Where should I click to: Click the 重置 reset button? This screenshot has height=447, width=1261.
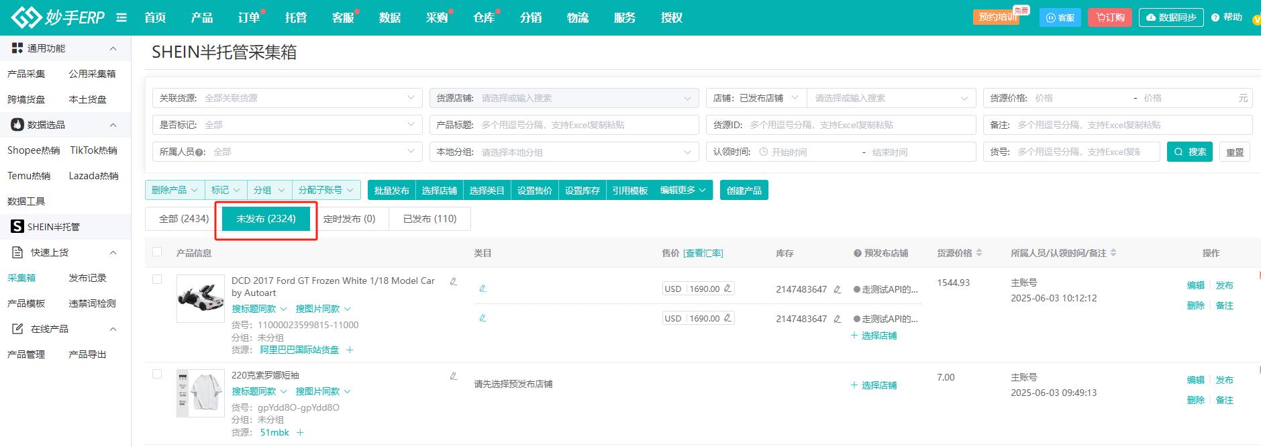coord(1235,152)
